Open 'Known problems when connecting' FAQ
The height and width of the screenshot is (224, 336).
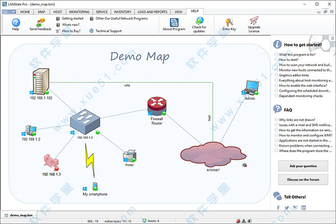[x=306, y=146]
